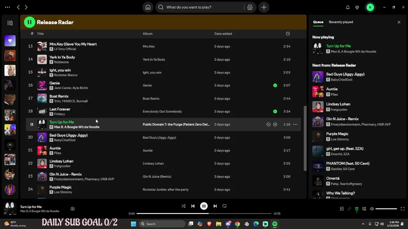Expand Your Library sidebar icon
408x229 pixels.
[x=10, y=23]
